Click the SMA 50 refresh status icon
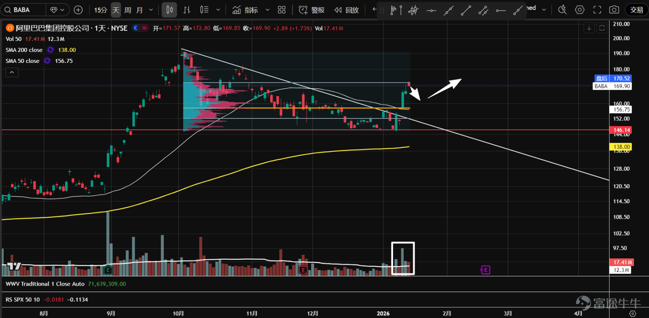Screen dimensions: 649x318 click(47, 61)
